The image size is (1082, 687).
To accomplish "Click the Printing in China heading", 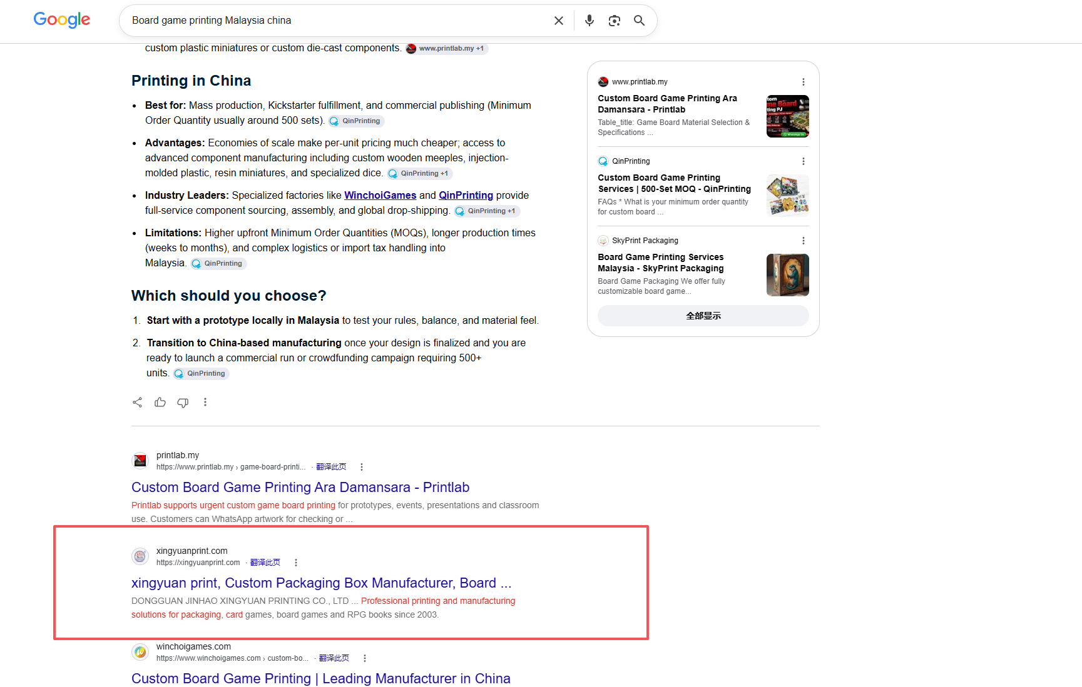I will pyautogui.click(x=191, y=81).
